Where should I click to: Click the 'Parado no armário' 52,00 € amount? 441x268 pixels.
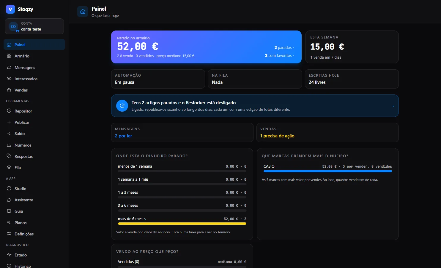pyautogui.click(x=138, y=46)
